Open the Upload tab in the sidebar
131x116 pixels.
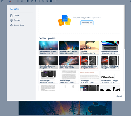(x=15, y=9)
